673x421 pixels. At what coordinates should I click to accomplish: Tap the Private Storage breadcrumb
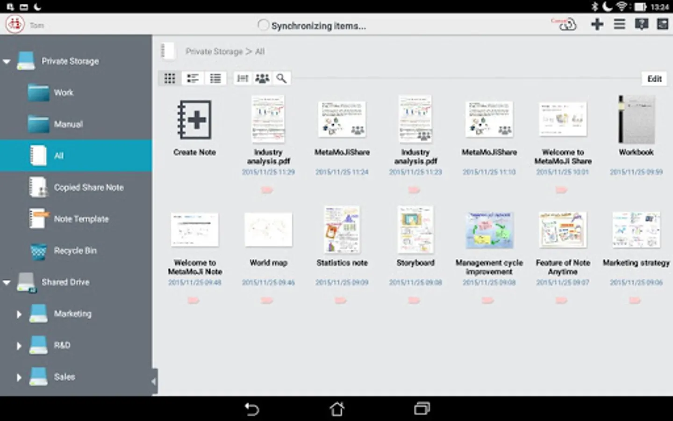pyautogui.click(x=214, y=51)
